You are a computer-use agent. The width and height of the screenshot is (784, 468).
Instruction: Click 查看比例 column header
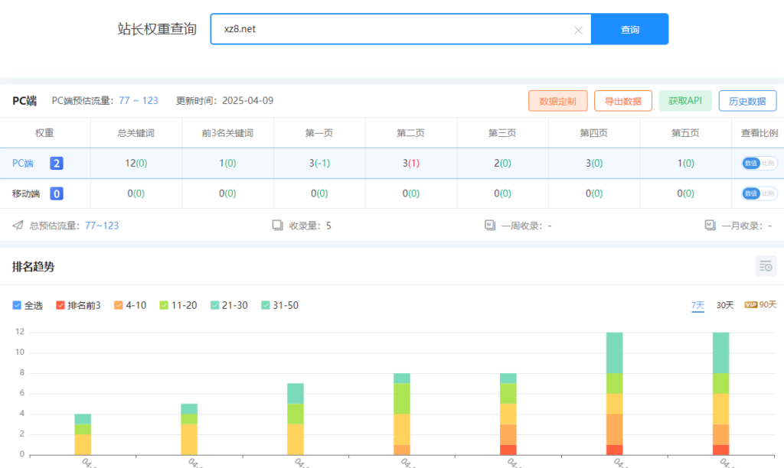759,133
